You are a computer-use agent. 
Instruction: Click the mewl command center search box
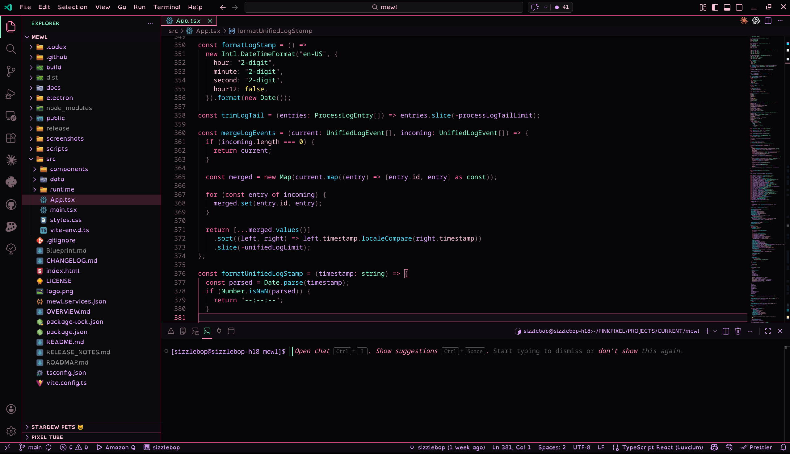click(x=384, y=7)
